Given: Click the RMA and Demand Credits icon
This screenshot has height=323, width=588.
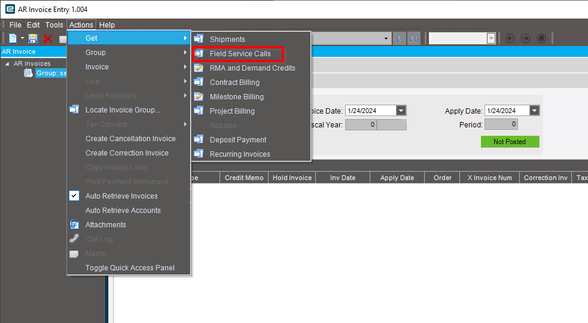Looking at the screenshot, I should pyautogui.click(x=199, y=68).
